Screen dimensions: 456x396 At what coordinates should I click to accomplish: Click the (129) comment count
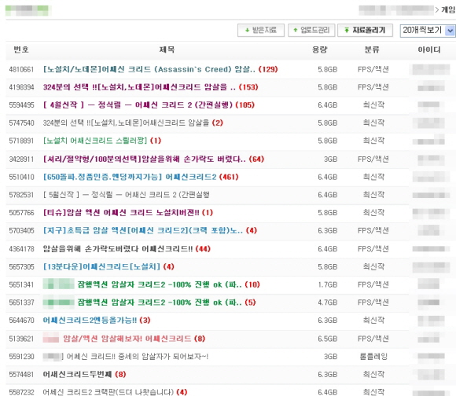(x=268, y=69)
